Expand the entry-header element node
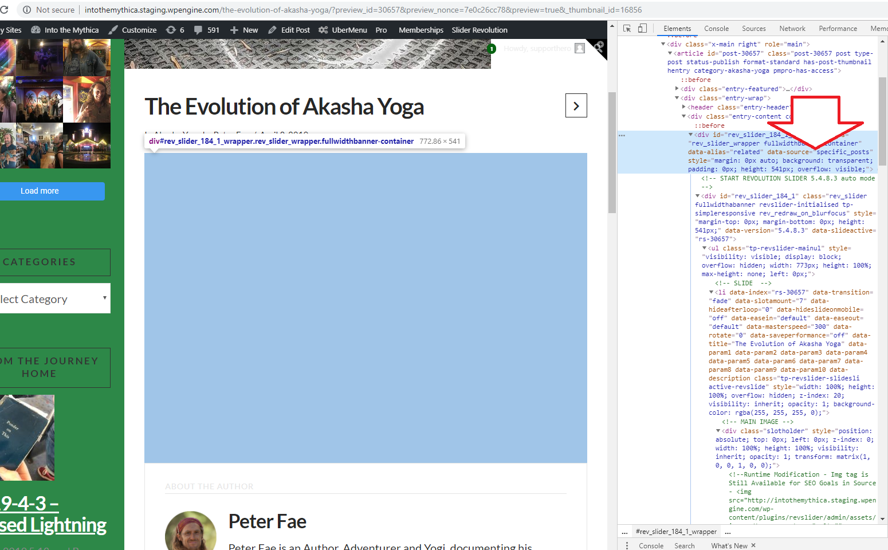888x550 pixels. (x=683, y=107)
